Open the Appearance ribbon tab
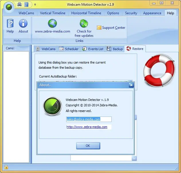181x173 pixels. [x=152, y=13]
